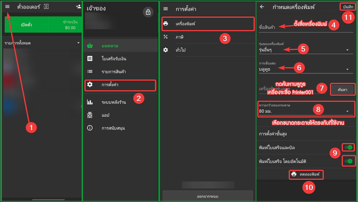Tap the ชำระเงิน ฿0.00 button
The image size is (358, 202).
[x=65, y=25]
